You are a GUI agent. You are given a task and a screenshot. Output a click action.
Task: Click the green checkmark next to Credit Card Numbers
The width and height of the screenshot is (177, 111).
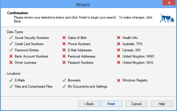pos(11,44)
